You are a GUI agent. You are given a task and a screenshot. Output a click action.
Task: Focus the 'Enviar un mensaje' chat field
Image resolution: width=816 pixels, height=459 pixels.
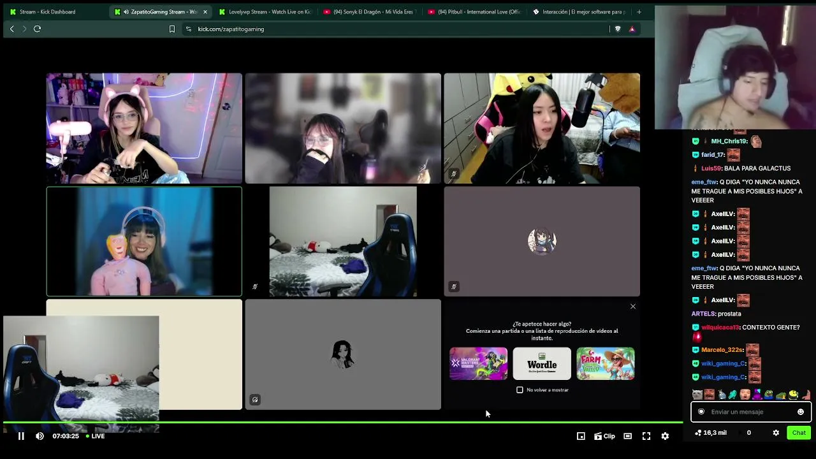[x=751, y=412]
